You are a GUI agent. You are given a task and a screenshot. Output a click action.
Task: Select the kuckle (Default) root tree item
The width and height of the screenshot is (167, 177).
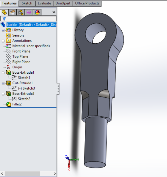click(x=31, y=25)
